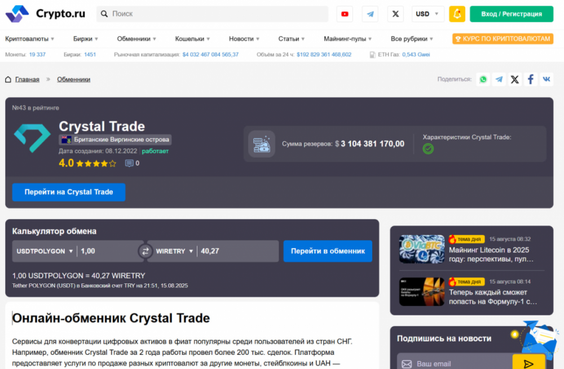Open the Обменники menu in navigation
Viewport: 564px width, 369px height.
click(137, 39)
